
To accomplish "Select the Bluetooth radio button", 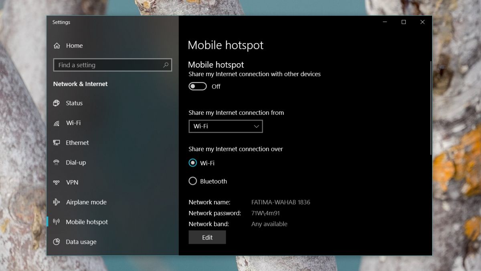I will coord(193,181).
